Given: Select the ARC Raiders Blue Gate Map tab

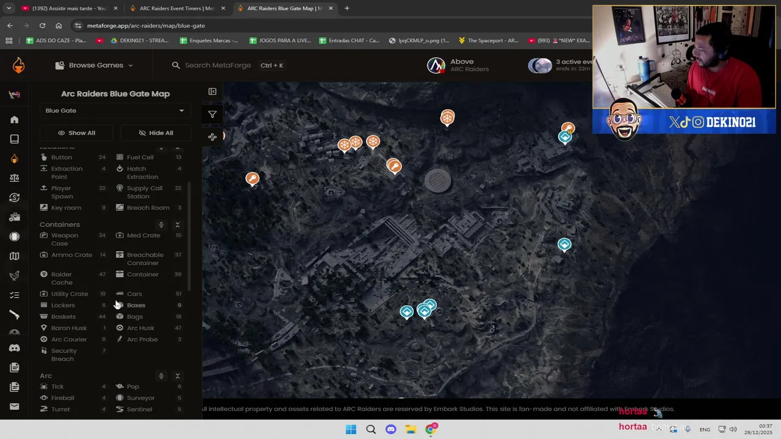Looking at the screenshot, I should click(x=284, y=9).
